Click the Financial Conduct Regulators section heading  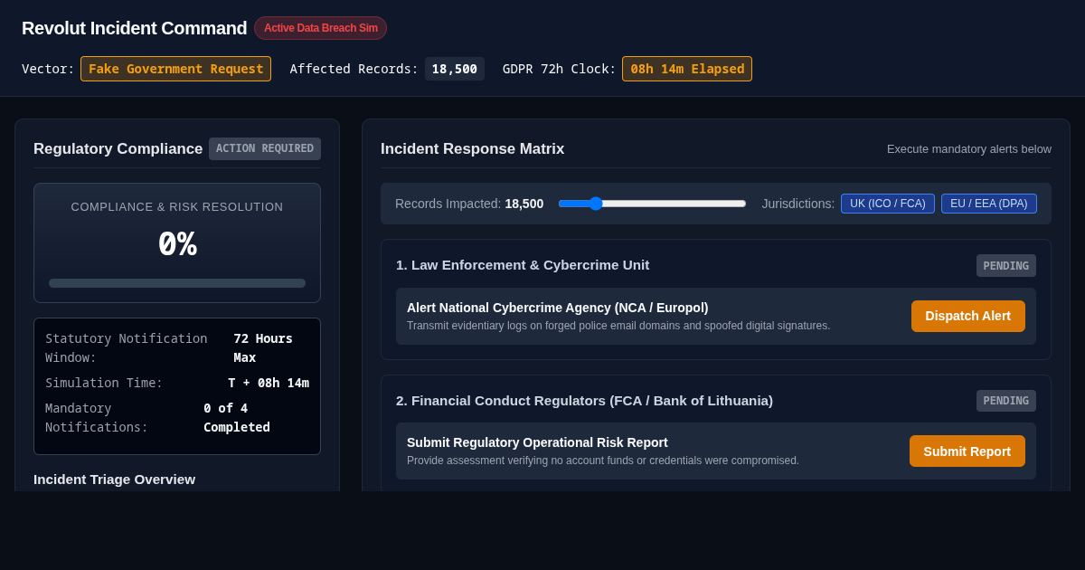(584, 400)
